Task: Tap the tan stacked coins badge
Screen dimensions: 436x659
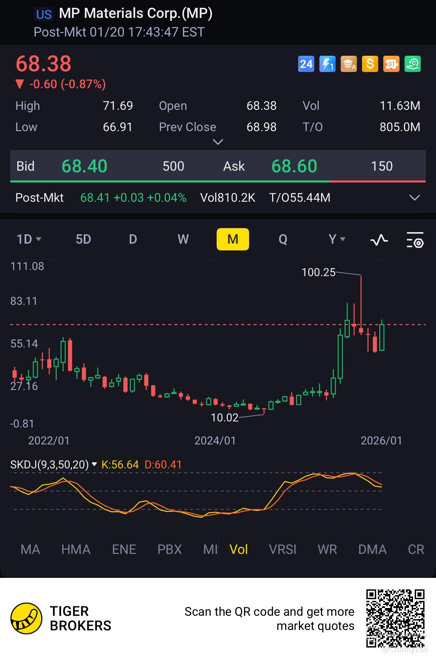Action: click(x=349, y=64)
